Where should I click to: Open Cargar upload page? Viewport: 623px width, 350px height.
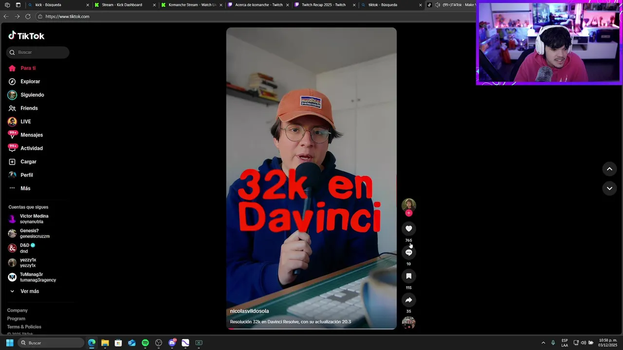coord(22,161)
